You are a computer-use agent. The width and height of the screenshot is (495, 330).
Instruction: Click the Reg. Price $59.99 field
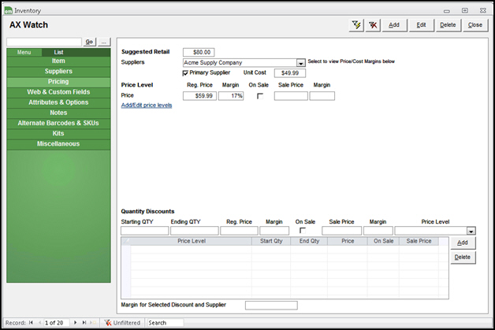[x=200, y=96]
